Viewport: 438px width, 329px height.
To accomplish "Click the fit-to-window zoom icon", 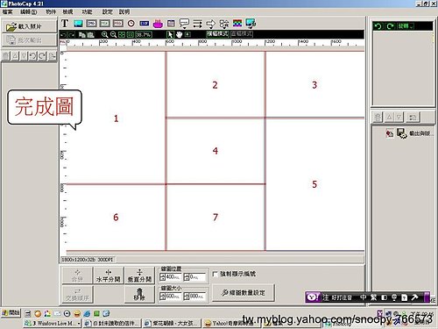I will 122,34.
